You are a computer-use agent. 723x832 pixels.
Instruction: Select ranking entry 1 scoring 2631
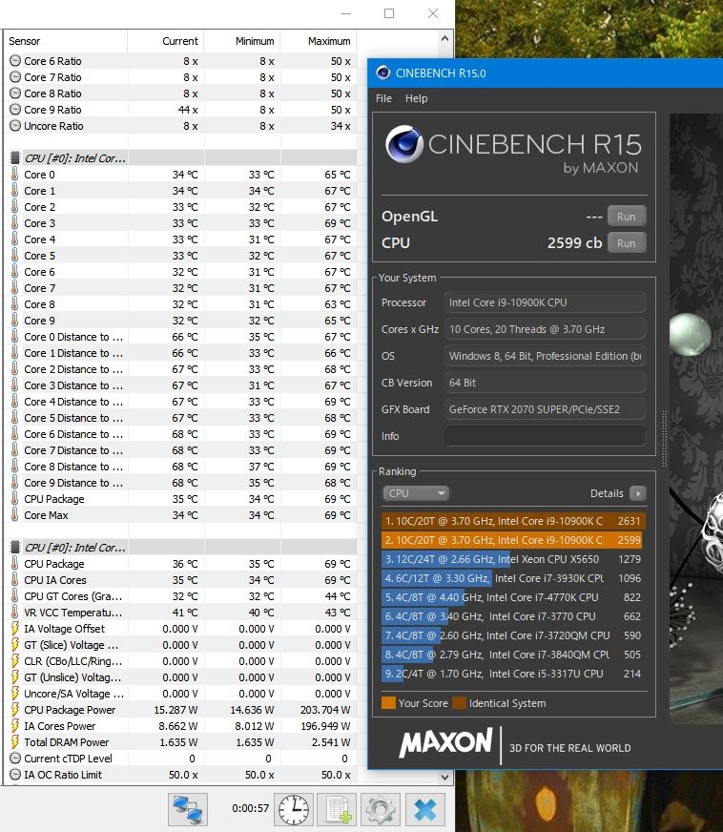pos(512,521)
